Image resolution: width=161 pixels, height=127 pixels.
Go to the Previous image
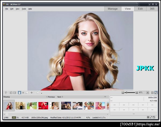tap(50, 97)
